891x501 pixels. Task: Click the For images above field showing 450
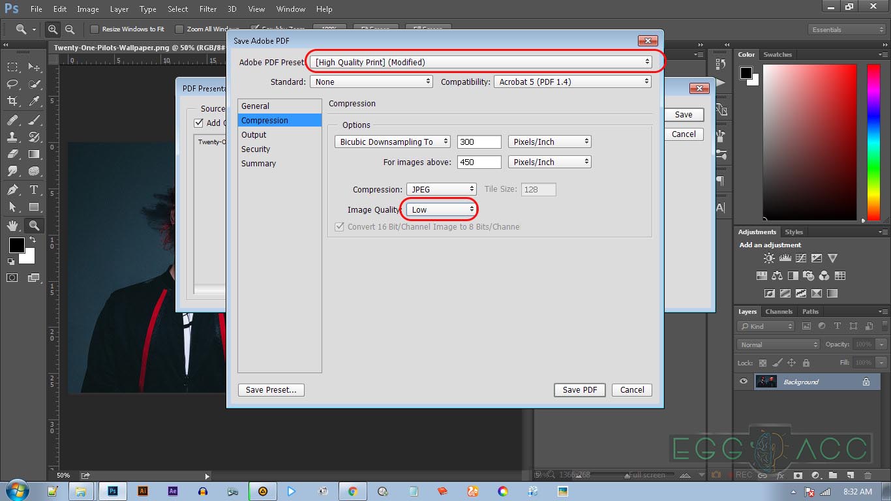(479, 162)
